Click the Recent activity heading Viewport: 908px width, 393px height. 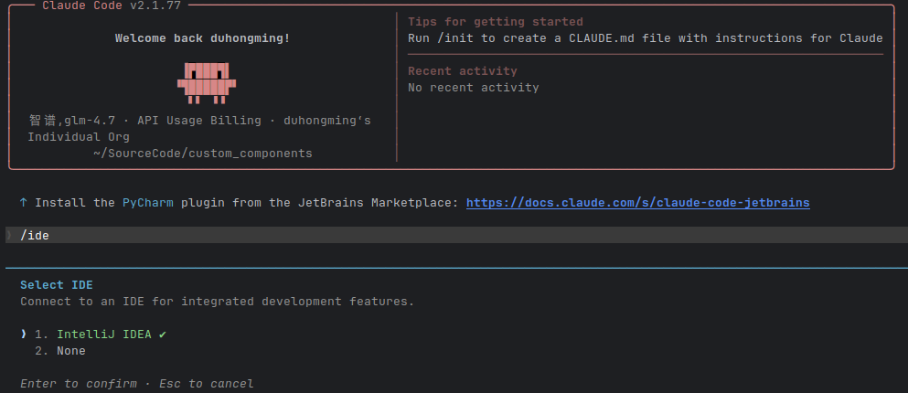pos(462,71)
